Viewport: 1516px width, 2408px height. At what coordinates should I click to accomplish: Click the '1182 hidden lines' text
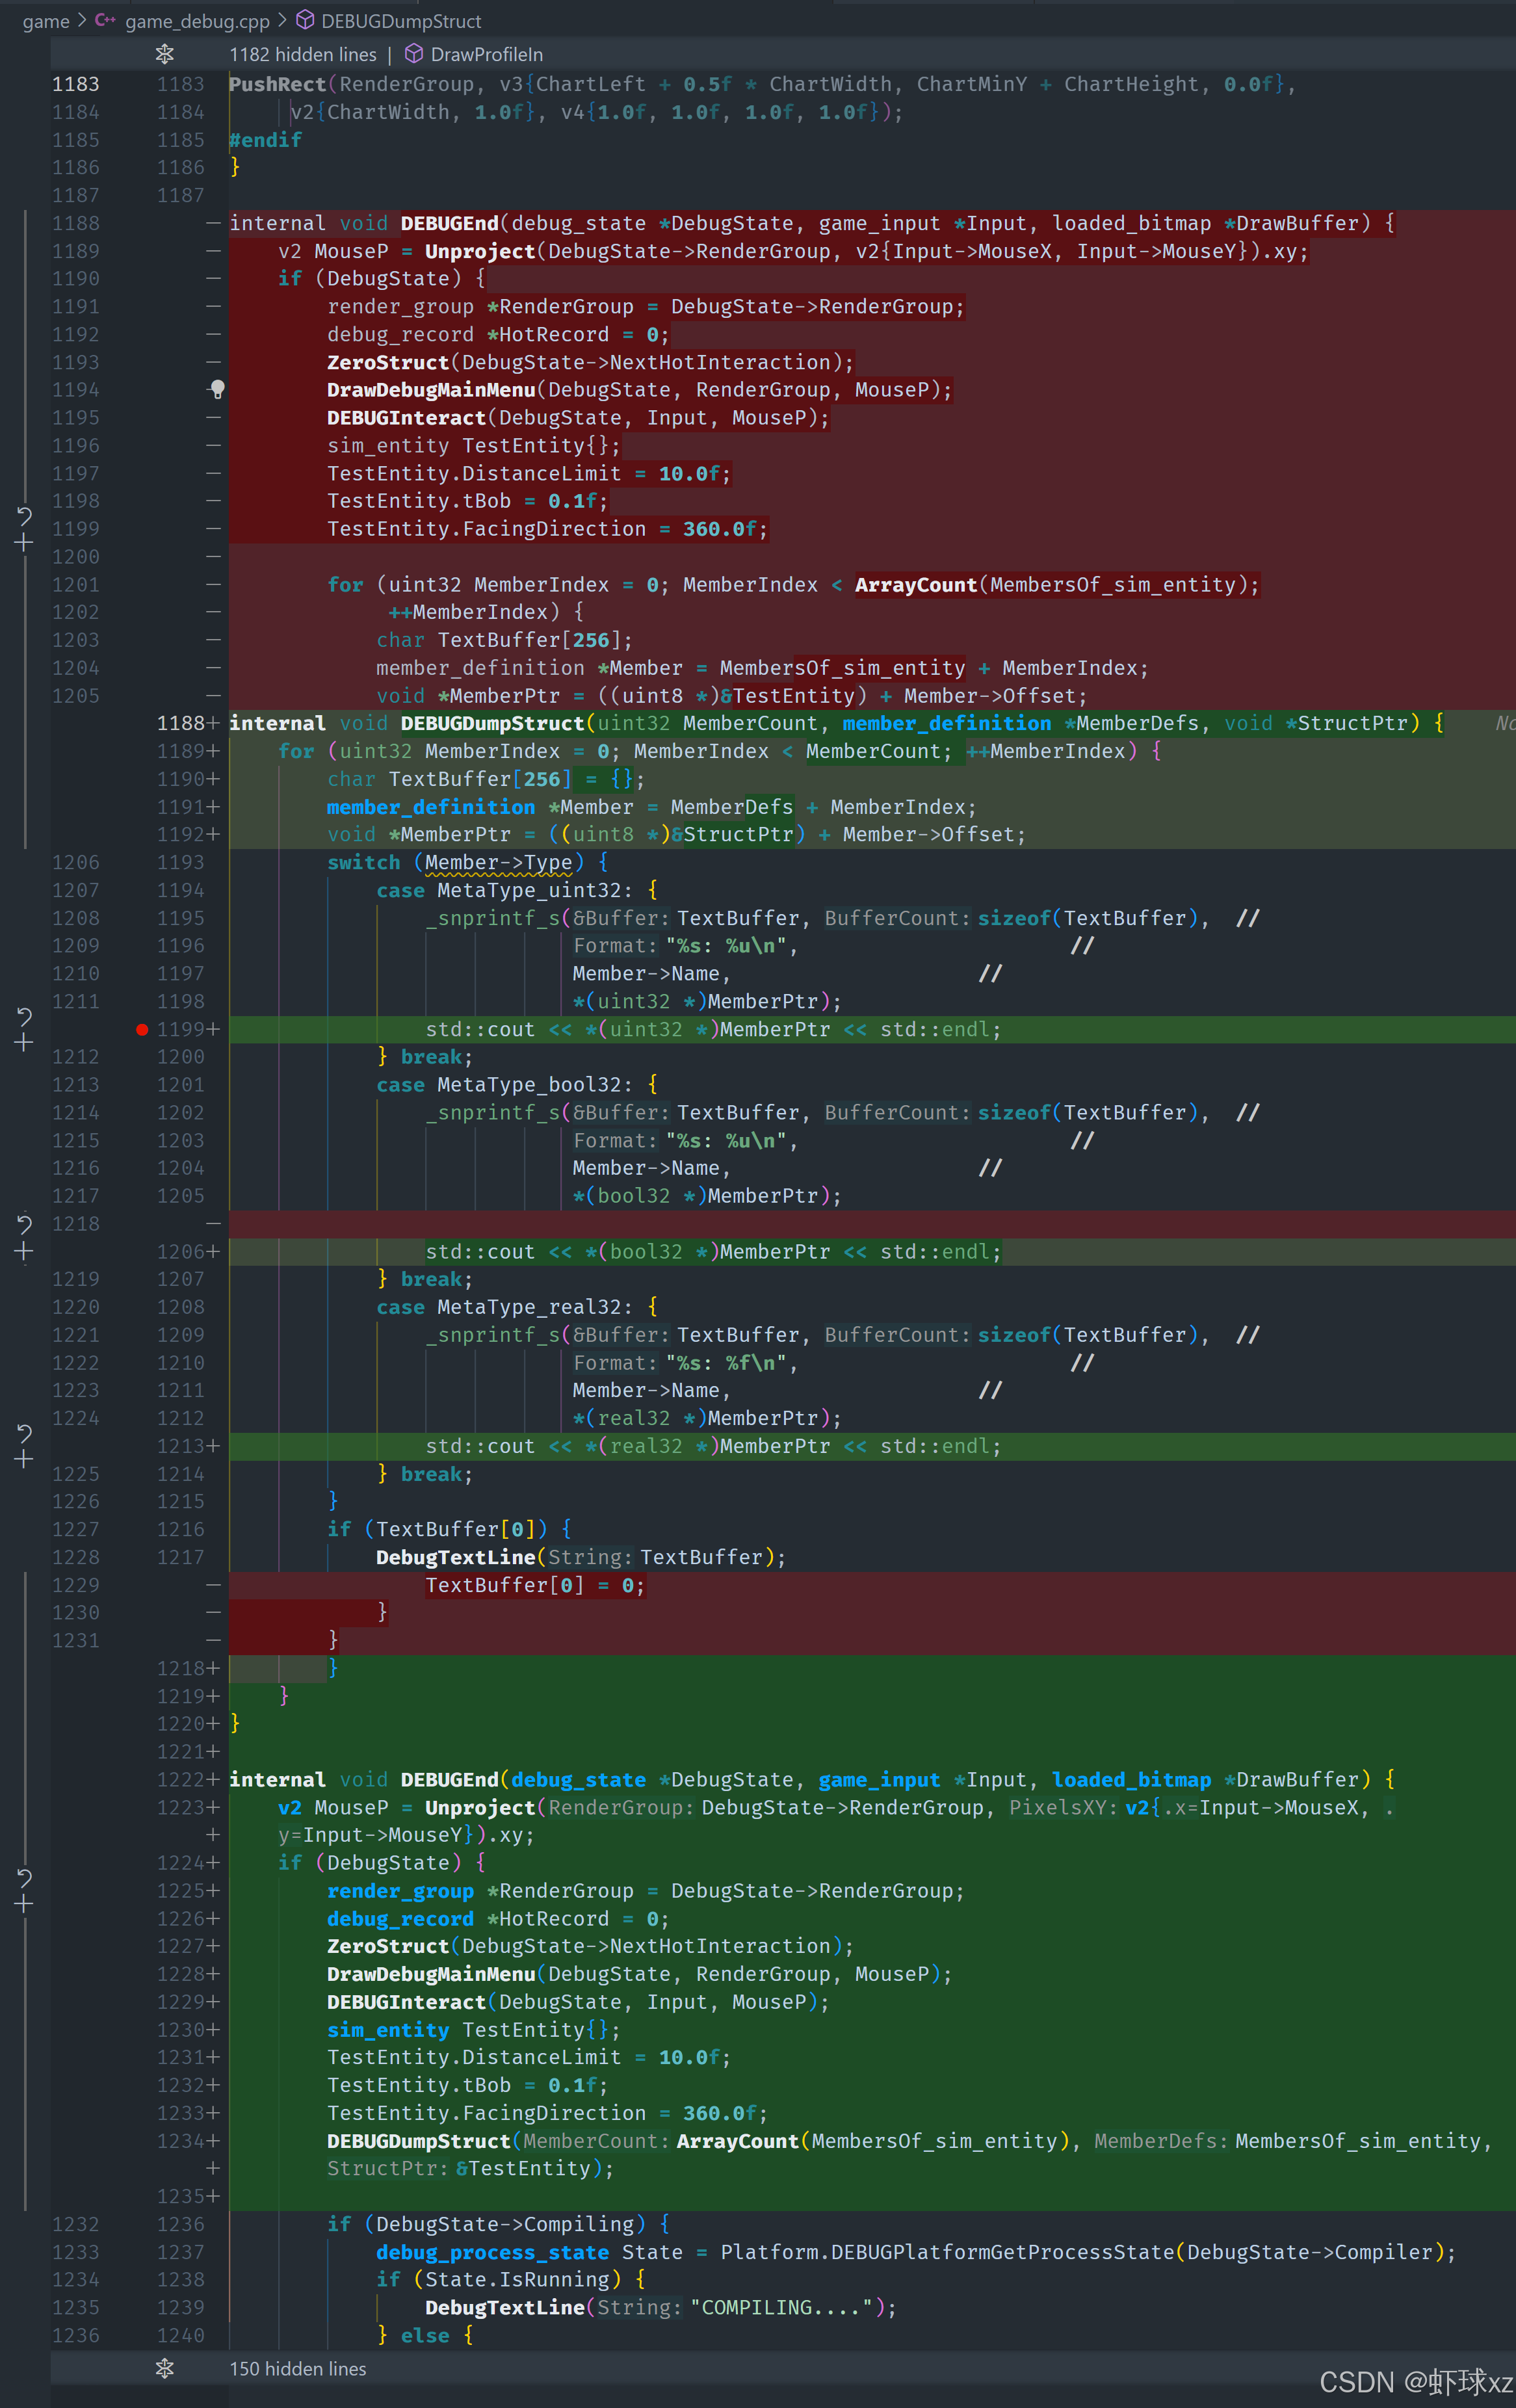[303, 54]
